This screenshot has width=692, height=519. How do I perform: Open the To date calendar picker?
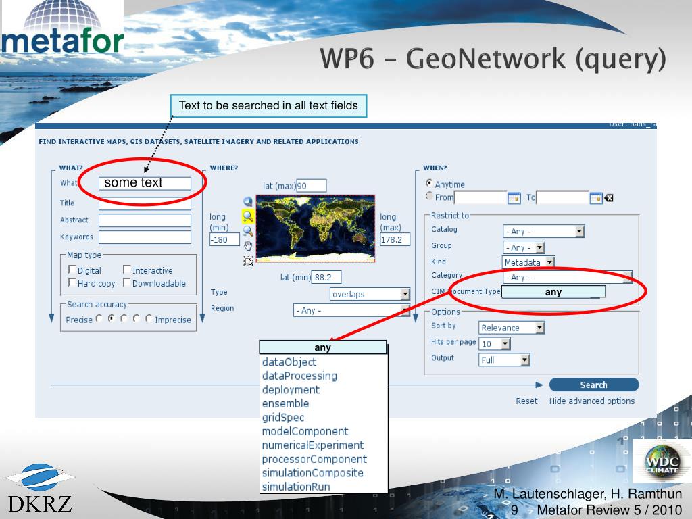(x=596, y=198)
